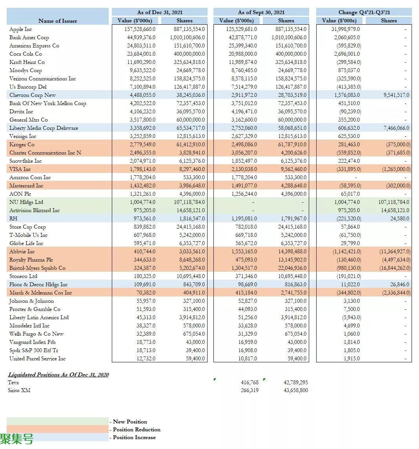Select the "Change Q4'21-Q3'21" header
The image size is (419, 449).
[x=364, y=12]
